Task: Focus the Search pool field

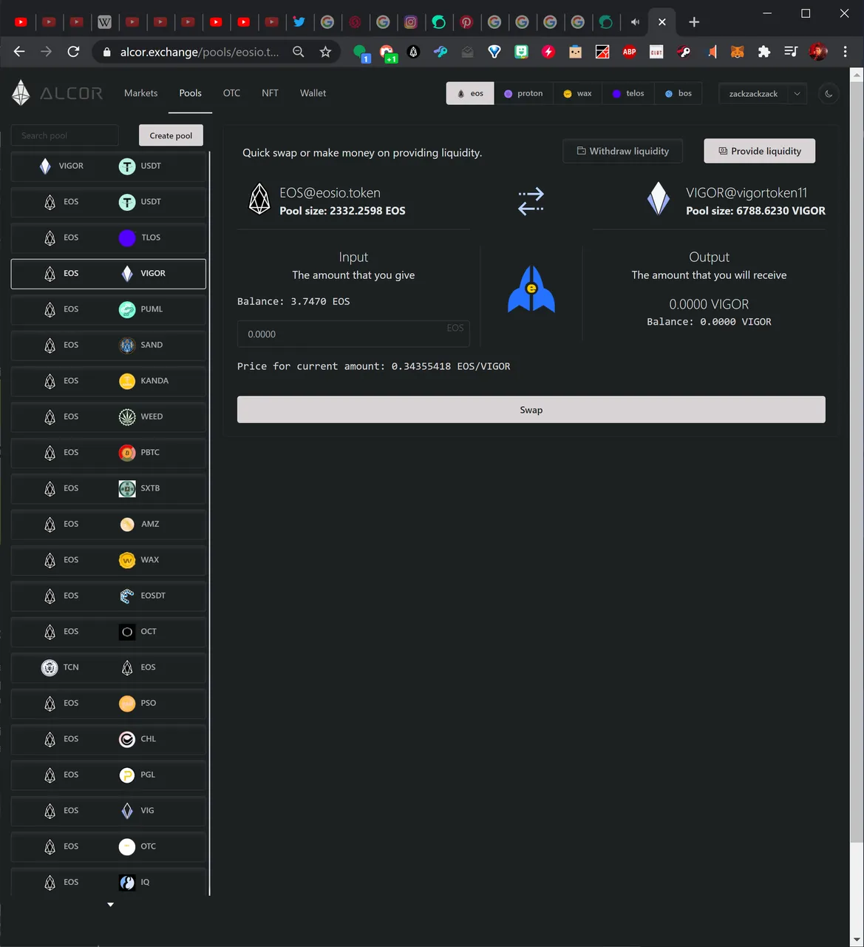Action: (64, 135)
